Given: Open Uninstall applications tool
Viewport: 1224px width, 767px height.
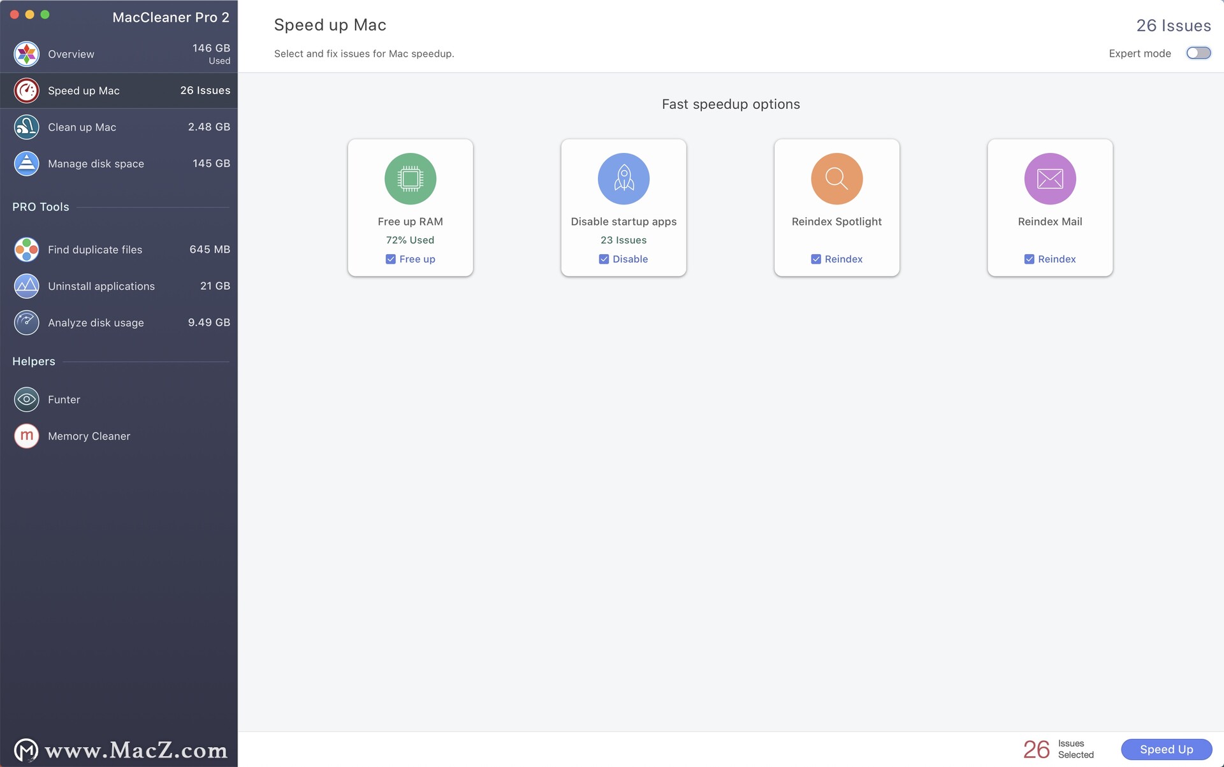Looking at the screenshot, I should tap(119, 286).
